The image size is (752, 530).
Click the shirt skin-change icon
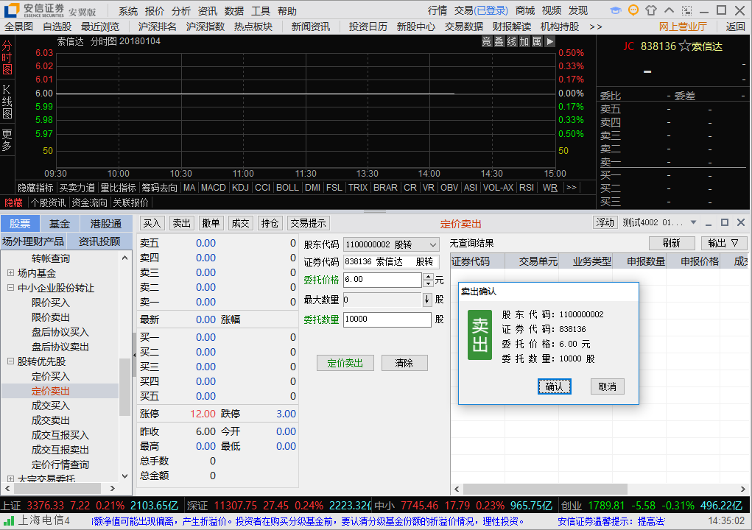pos(651,10)
